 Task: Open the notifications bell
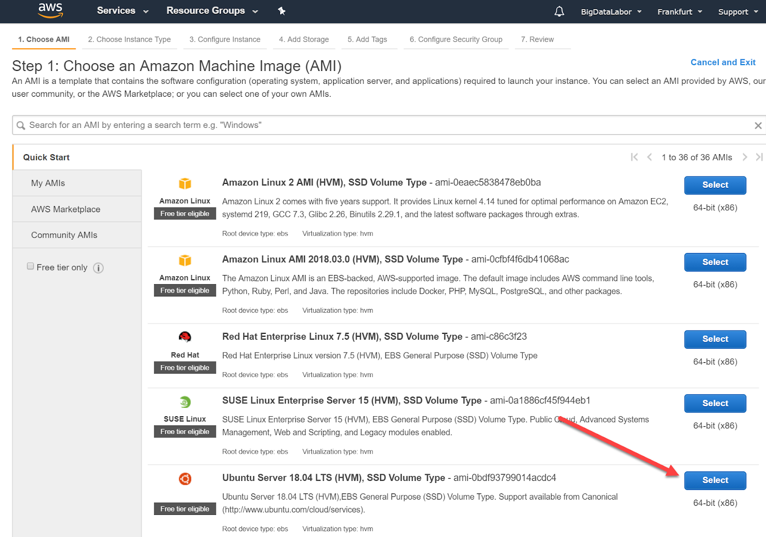click(x=559, y=11)
